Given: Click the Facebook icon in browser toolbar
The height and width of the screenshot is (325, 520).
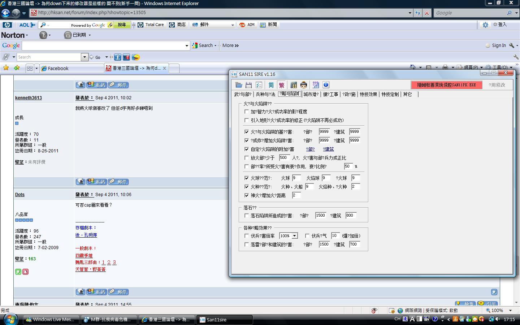Looking at the screenshot, I should 118,57.
